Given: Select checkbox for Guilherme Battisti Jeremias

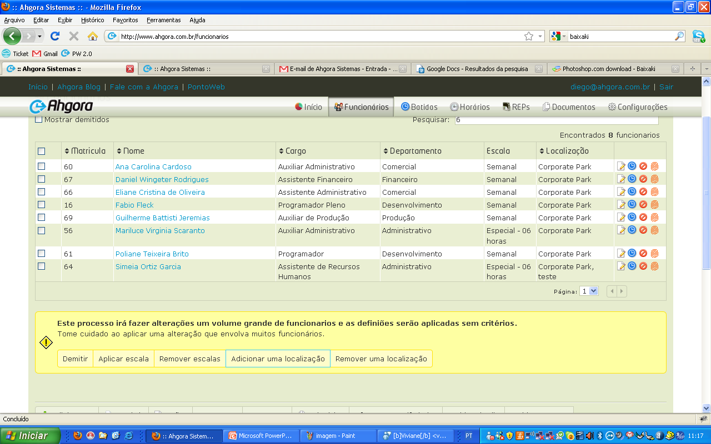Looking at the screenshot, I should coord(41,217).
